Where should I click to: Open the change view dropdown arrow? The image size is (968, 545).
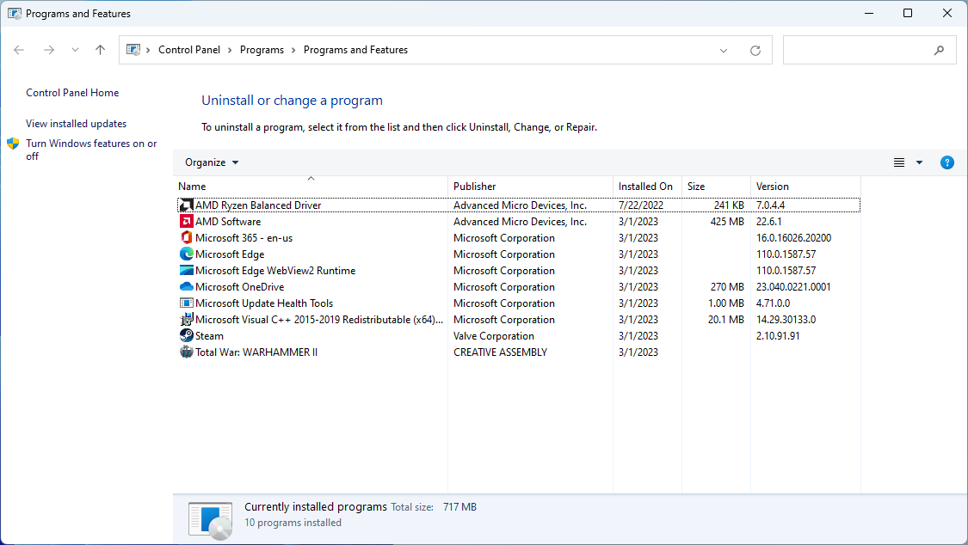tap(919, 162)
